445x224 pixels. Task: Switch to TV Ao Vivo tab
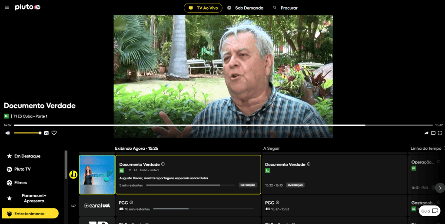(x=203, y=8)
